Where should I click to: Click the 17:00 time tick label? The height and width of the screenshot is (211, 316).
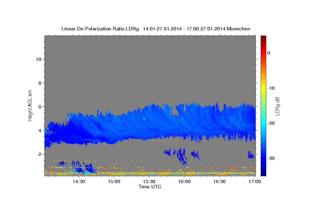[x=255, y=182]
